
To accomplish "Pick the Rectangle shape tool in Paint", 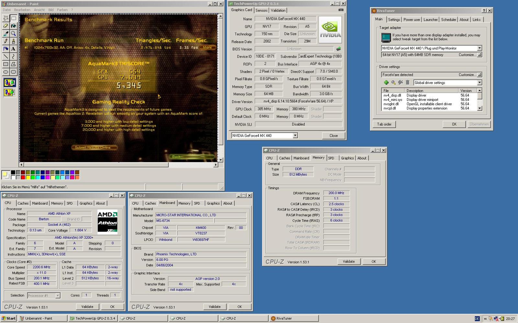I will tap(6, 64).
